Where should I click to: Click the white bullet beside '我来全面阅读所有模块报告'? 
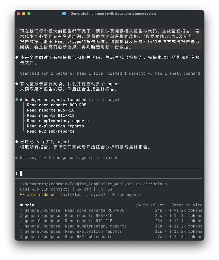17,57
